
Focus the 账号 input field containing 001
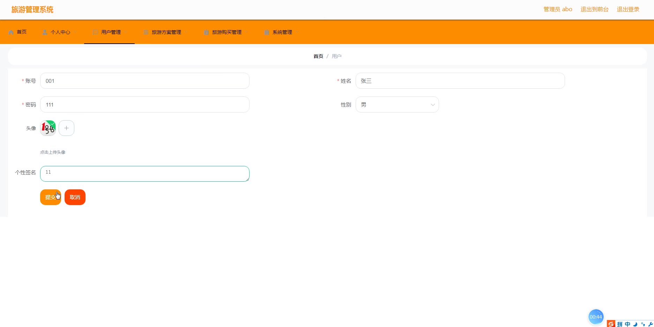coord(145,81)
